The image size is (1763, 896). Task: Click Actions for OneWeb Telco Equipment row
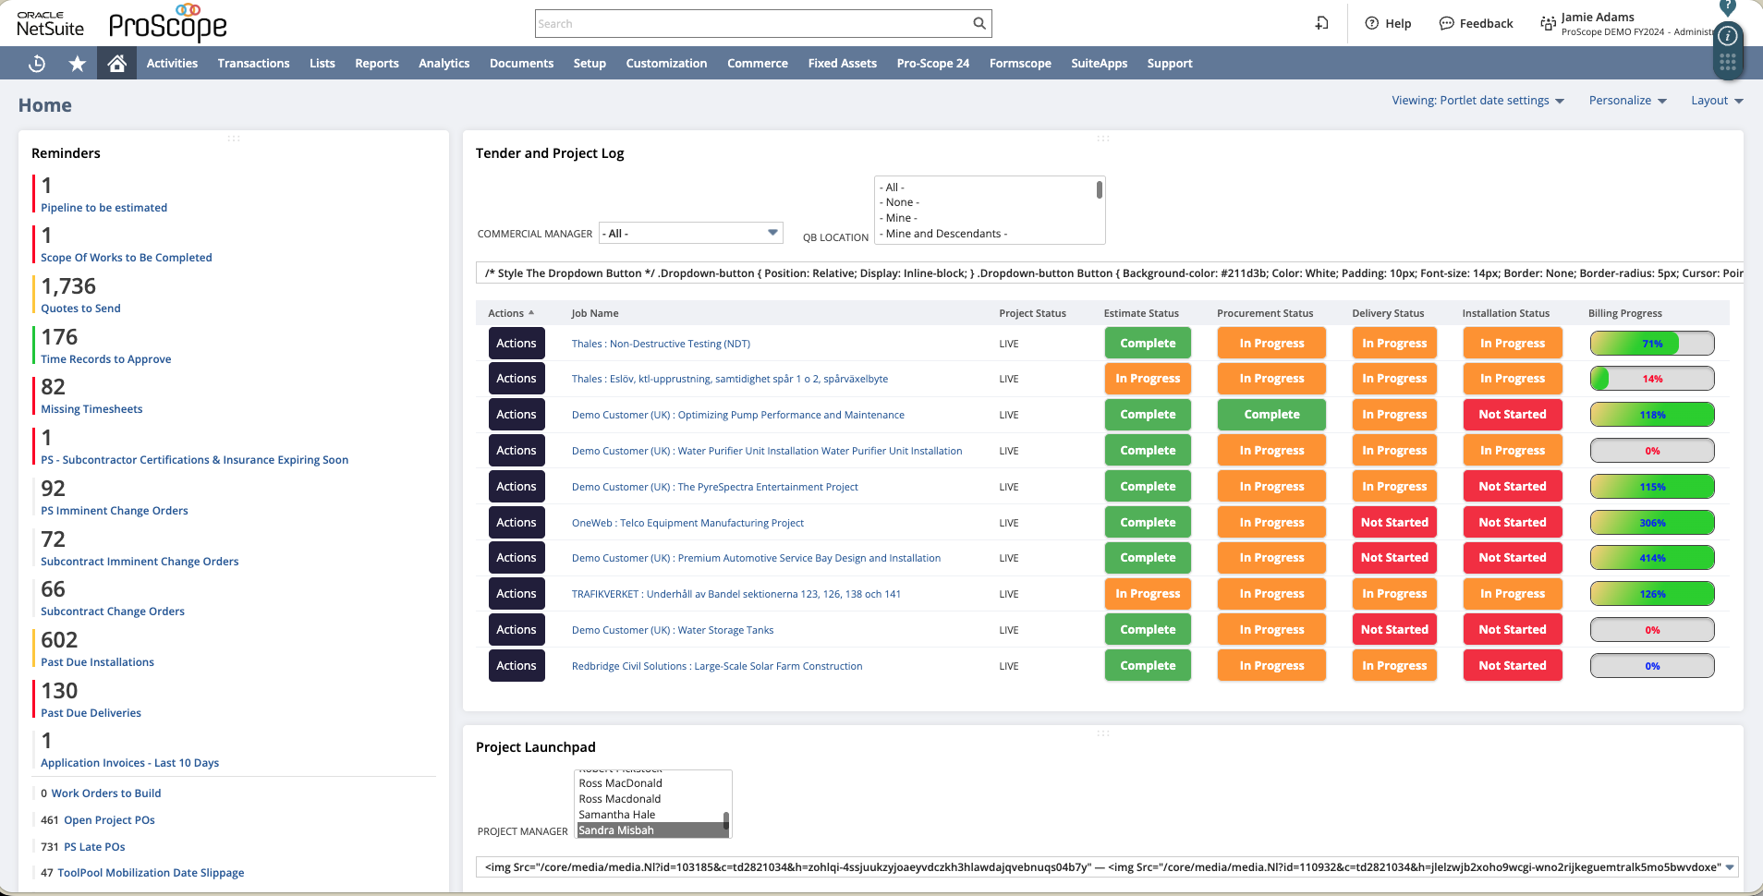(517, 523)
